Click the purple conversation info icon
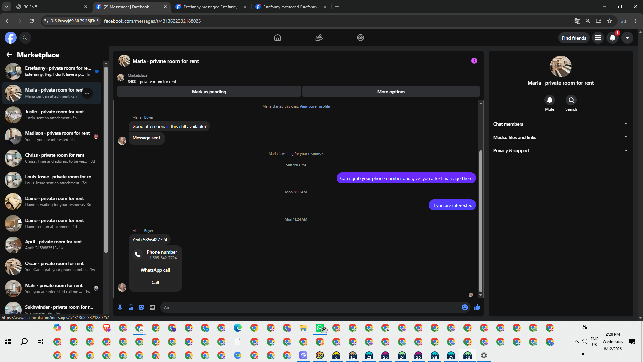643x362 pixels. tap(474, 61)
